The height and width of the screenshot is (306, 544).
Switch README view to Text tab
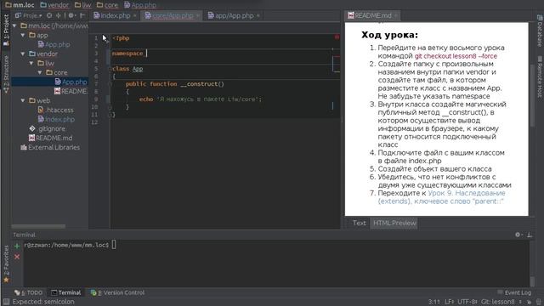(359, 223)
